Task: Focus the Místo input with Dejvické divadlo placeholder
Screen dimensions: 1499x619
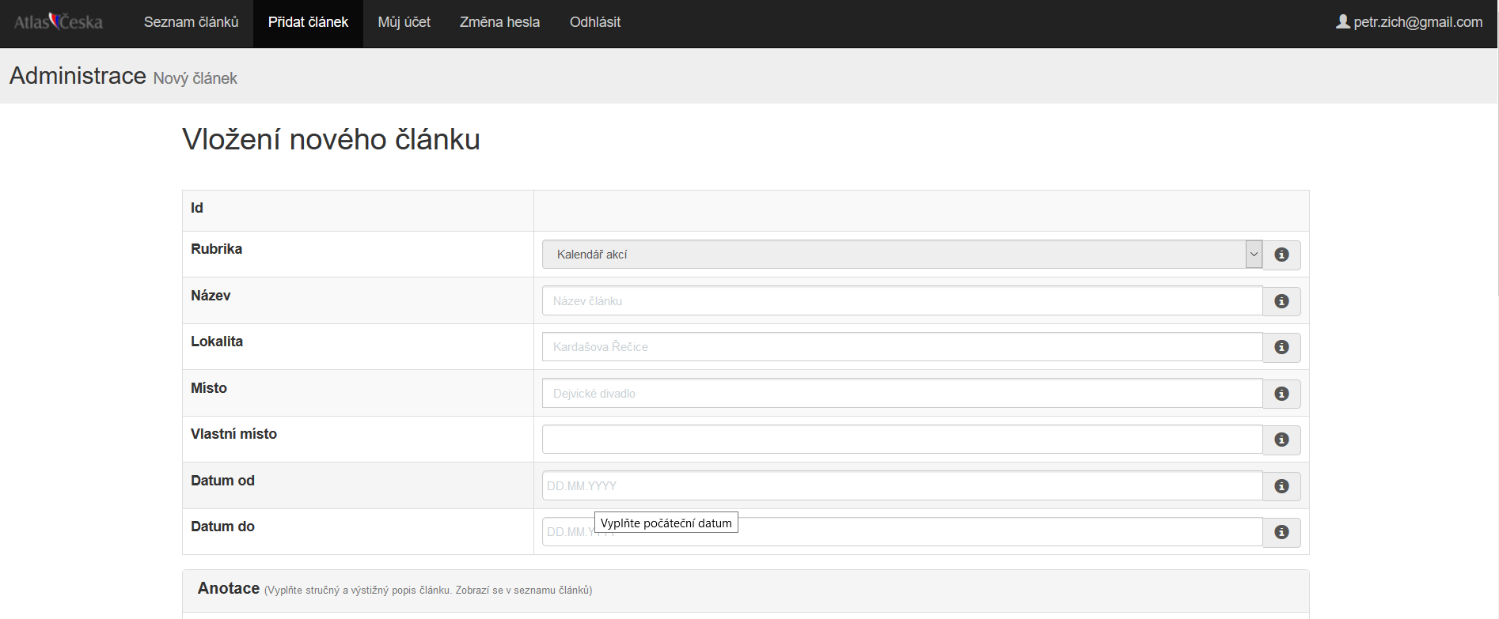Action: tap(902, 394)
